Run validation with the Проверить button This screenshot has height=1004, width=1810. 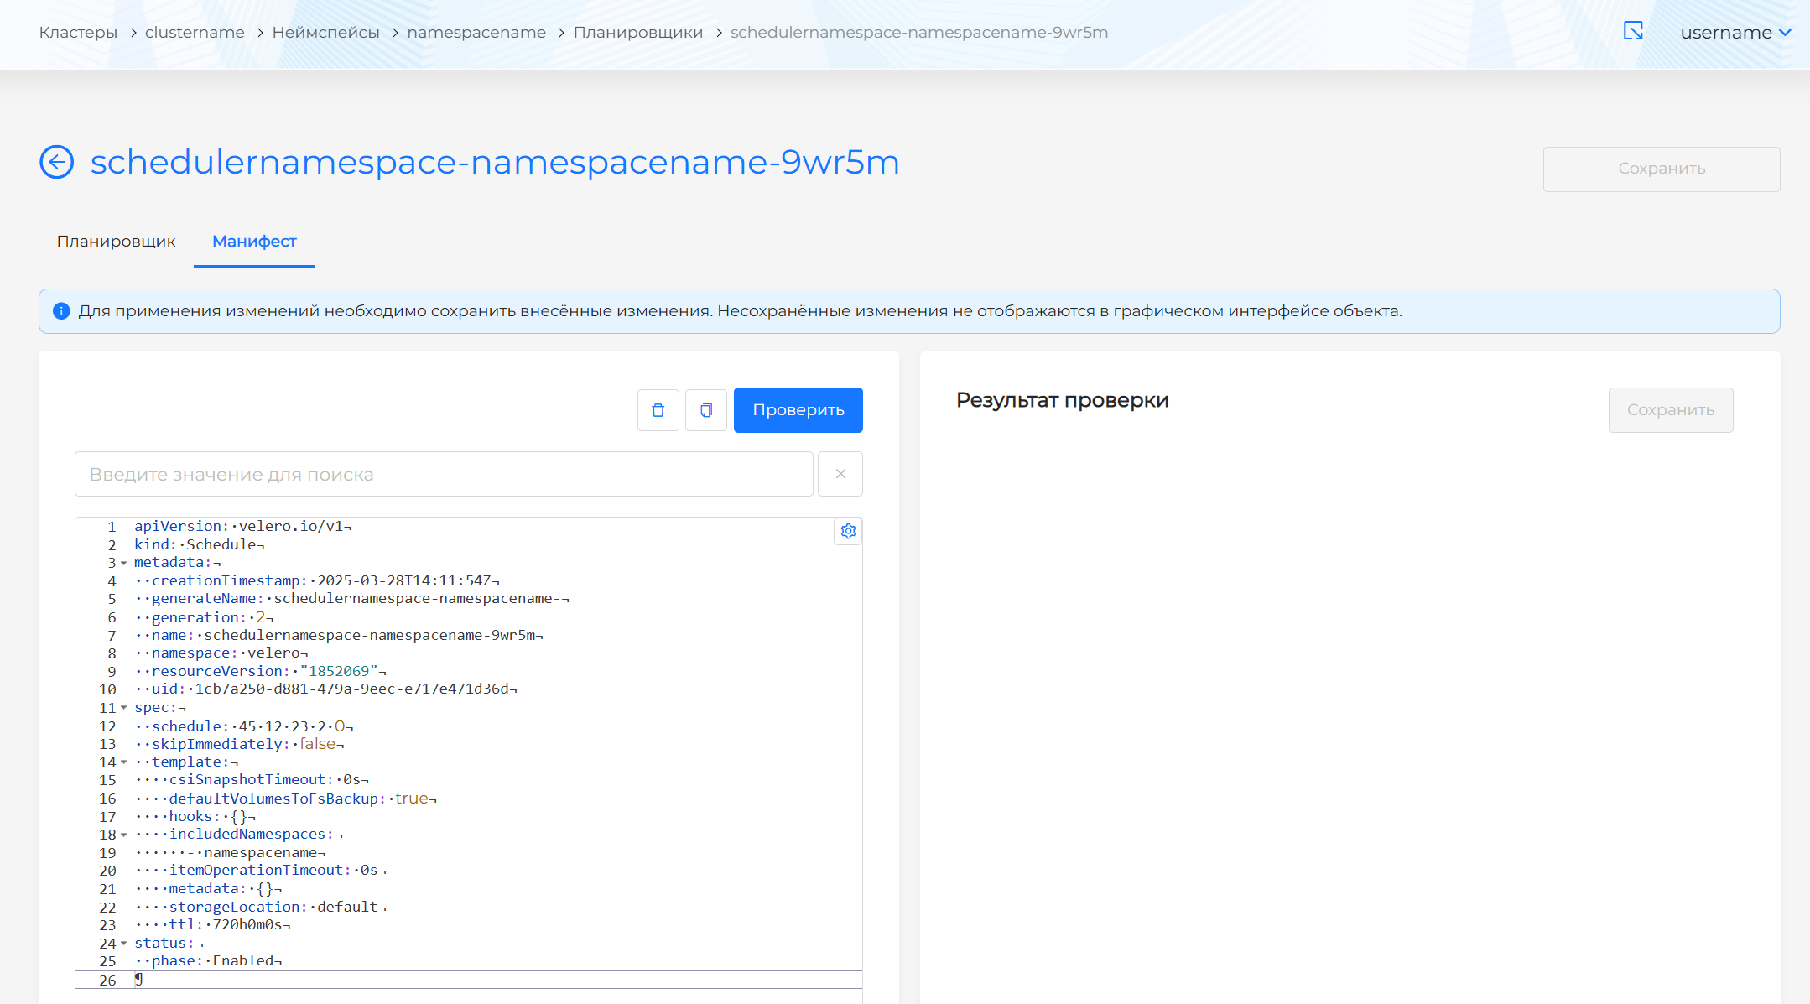click(x=798, y=410)
